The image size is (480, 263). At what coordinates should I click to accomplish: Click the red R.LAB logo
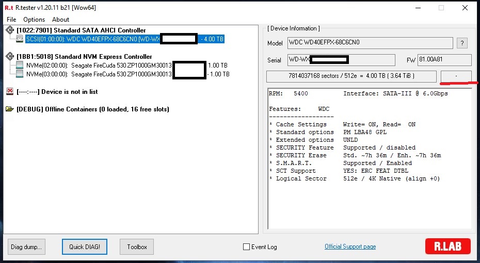pos(447,246)
